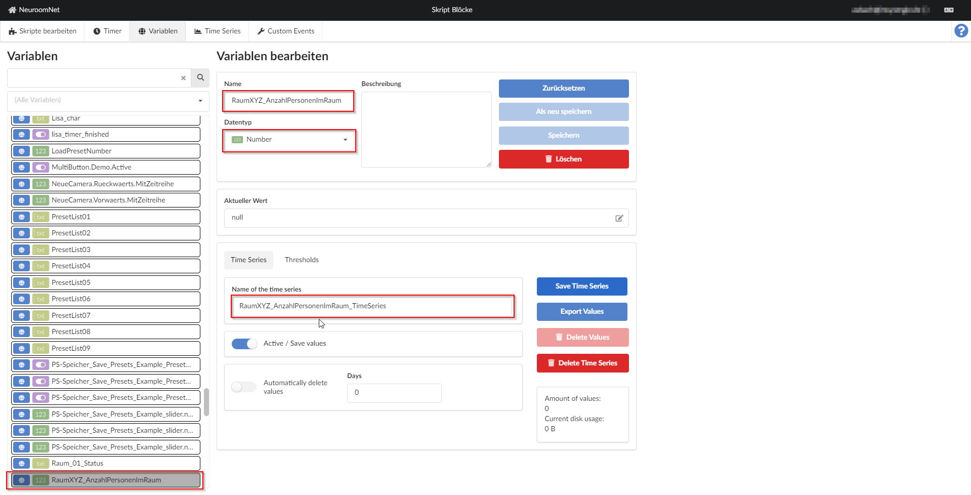The image size is (971, 495).
Task: Click Delete Values button
Action: [582, 338]
